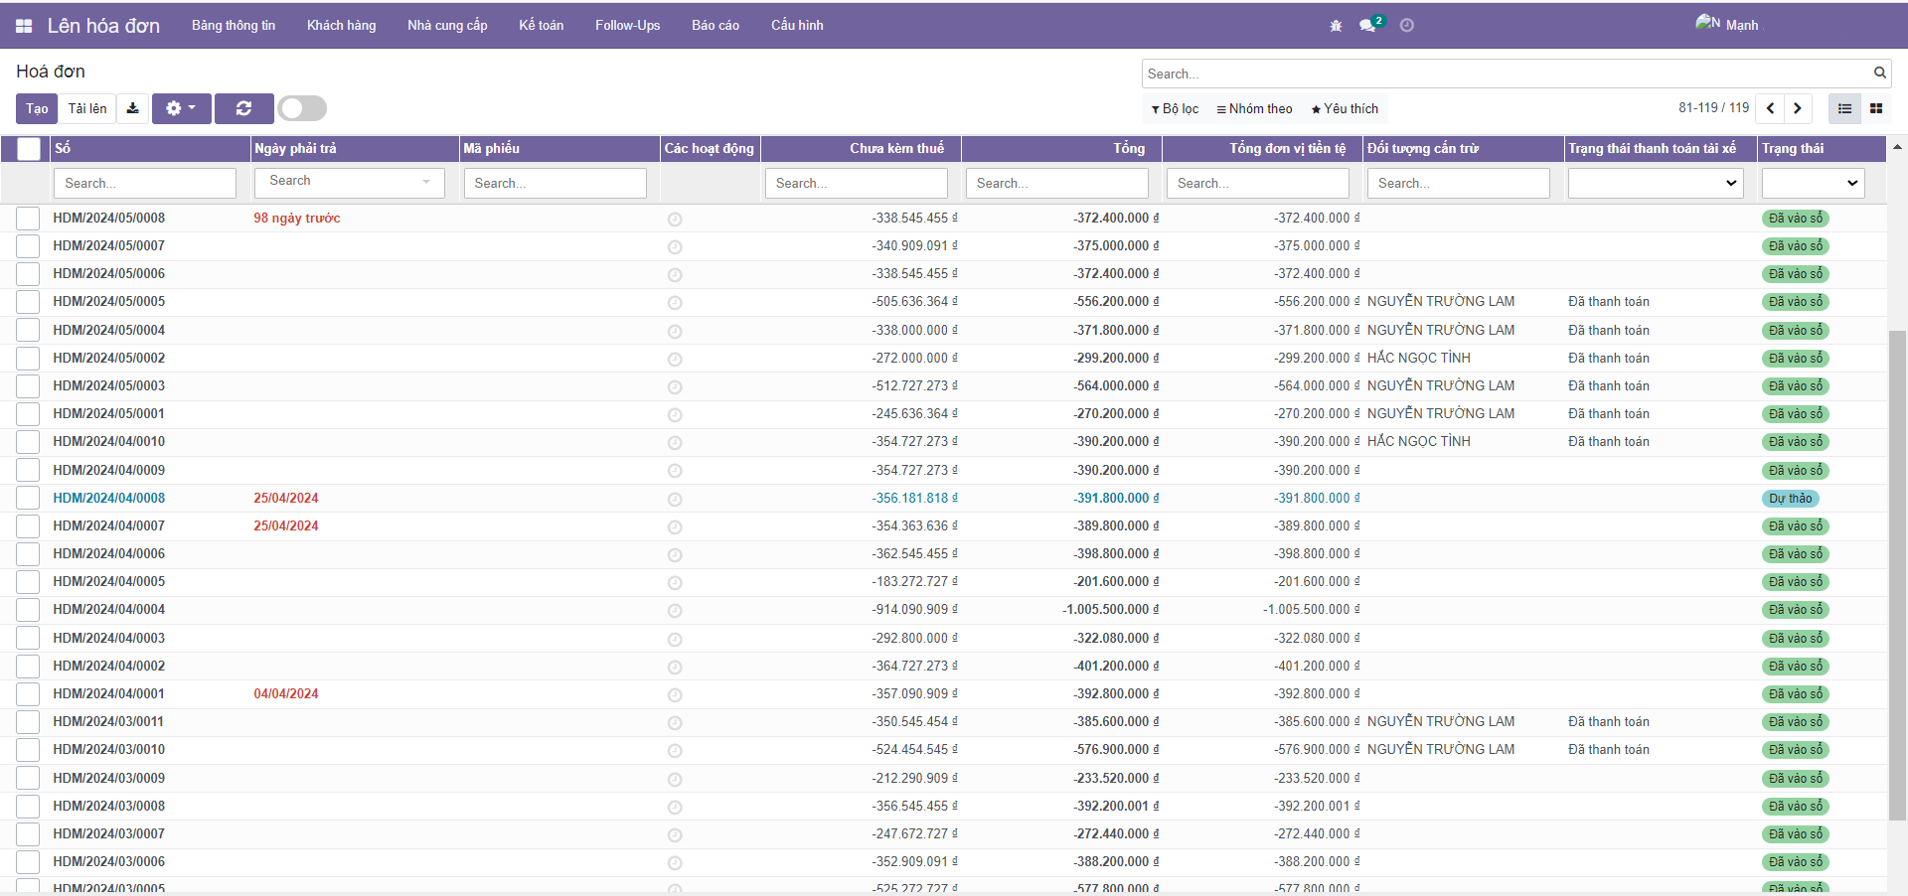Select checkbox for invoice HDM/2024/05/0005
Screen dimensions: 1908x896
28,302
